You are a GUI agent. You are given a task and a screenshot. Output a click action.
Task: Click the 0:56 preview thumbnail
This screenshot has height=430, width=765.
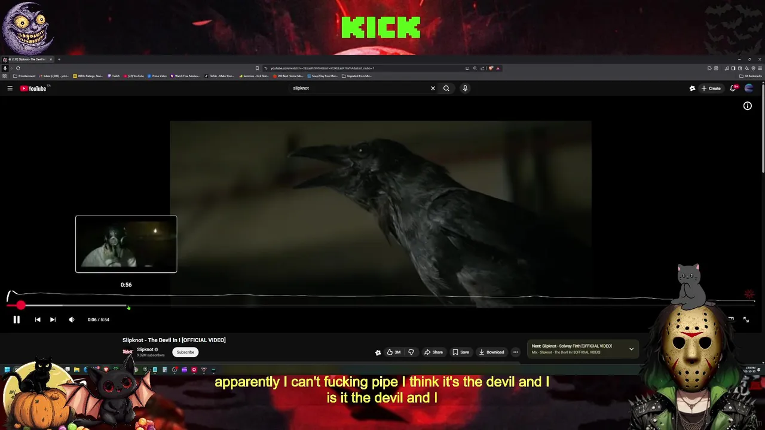click(126, 244)
